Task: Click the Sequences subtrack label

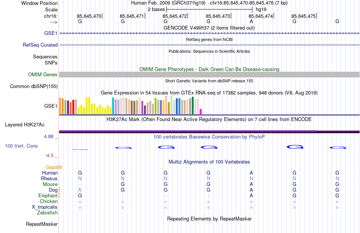Action: [45, 57]
